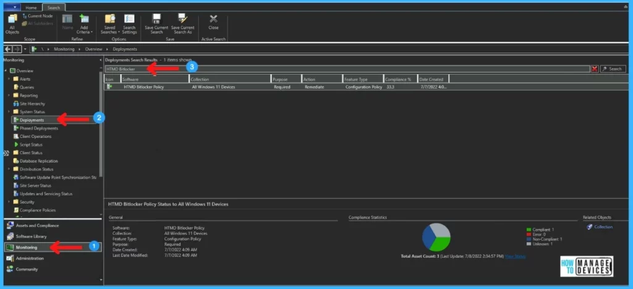Viewport: 633px width, 289px height.
Task: Click the breadcrumb root node icon
Action: (x=35, y=49)
